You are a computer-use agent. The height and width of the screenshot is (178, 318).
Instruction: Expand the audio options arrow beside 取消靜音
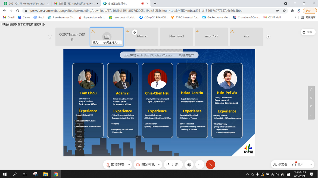tap(129, 165)
